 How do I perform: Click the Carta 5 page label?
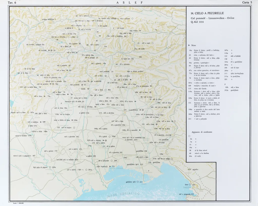247,3
